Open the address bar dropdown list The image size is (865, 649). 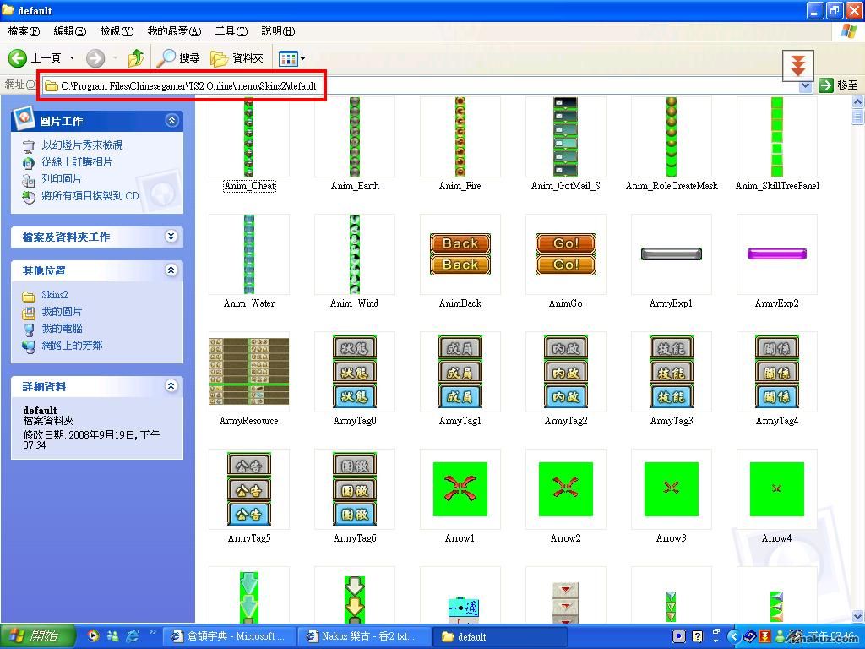click(x=805, y=85)
